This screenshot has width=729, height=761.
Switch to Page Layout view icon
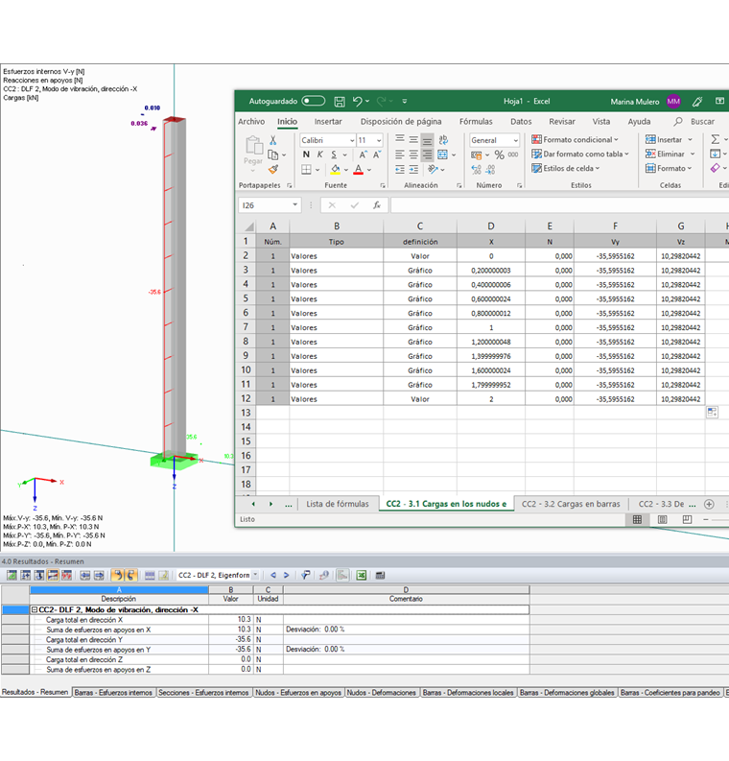662,520
